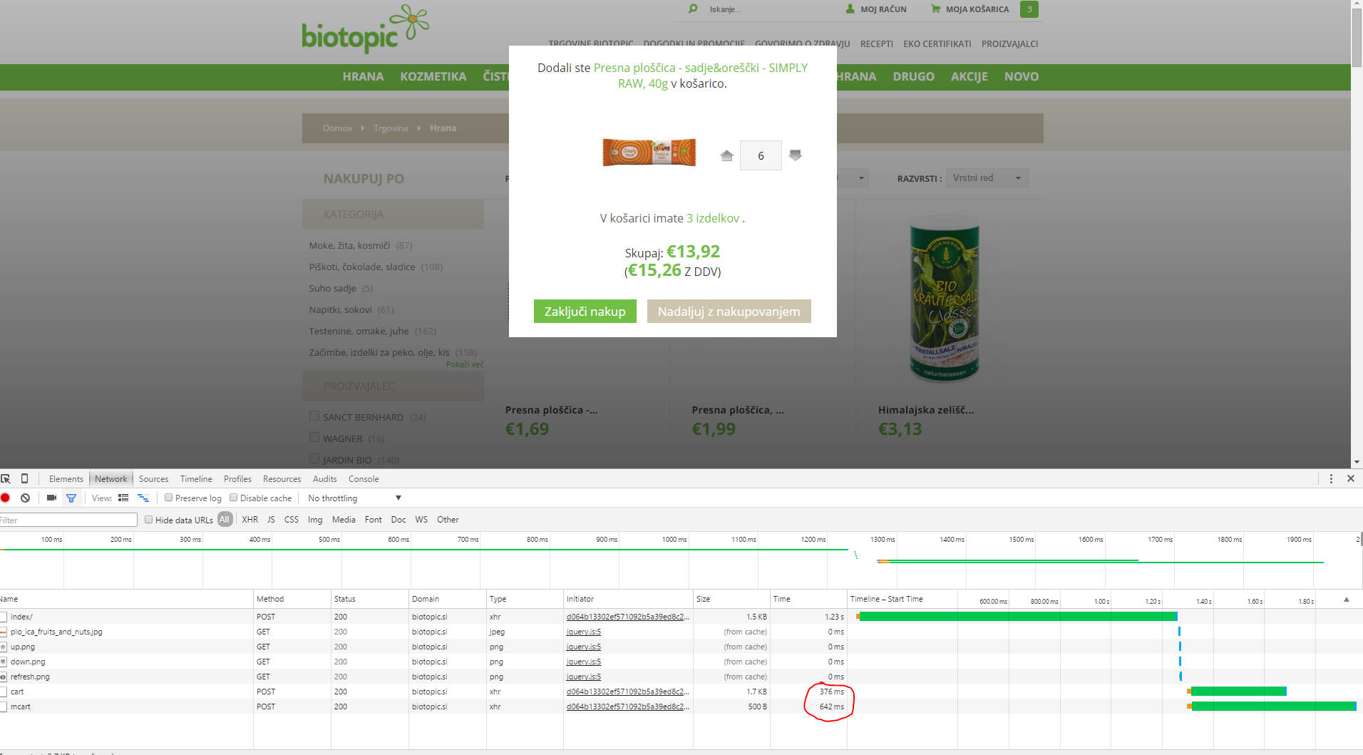This screenshot has width=1363, height=755.
Task: Toggle the network filter funnel icon
Action: coord(71,498)
